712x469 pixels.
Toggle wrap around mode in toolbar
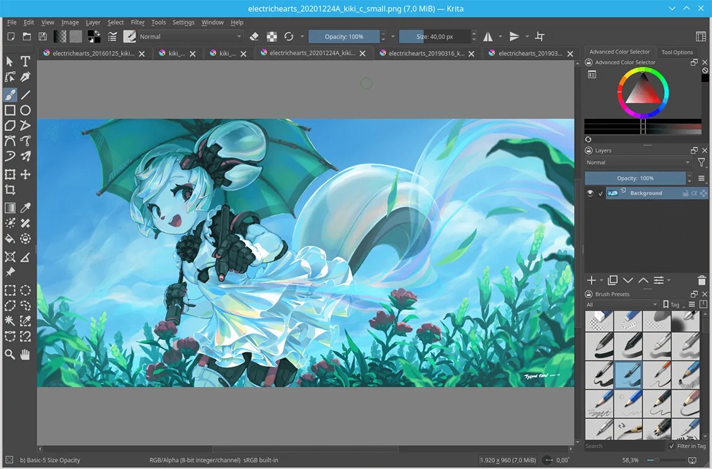[x=540, y=37]
